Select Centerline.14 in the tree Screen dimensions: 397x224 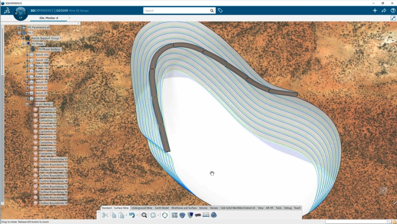pyautogui.click(x=48, y=132)
